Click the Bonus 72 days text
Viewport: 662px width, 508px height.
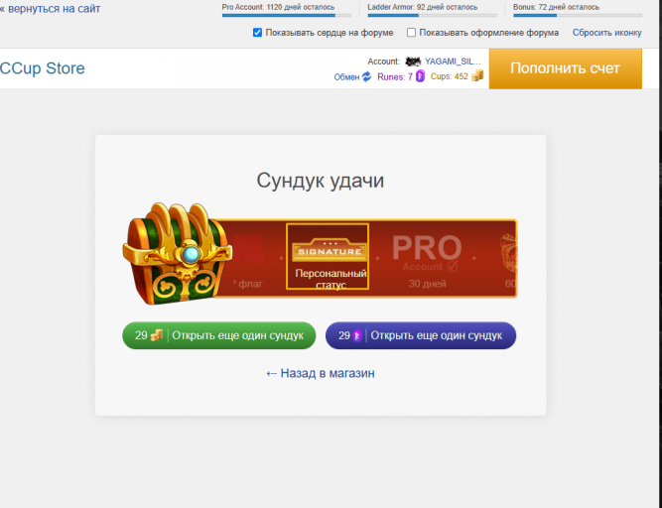pos(556,7)
